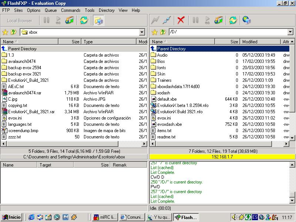Click the transfer icon in the local pane toolbar
This screenshot has width=296, height=222.
tap(70, 20)
